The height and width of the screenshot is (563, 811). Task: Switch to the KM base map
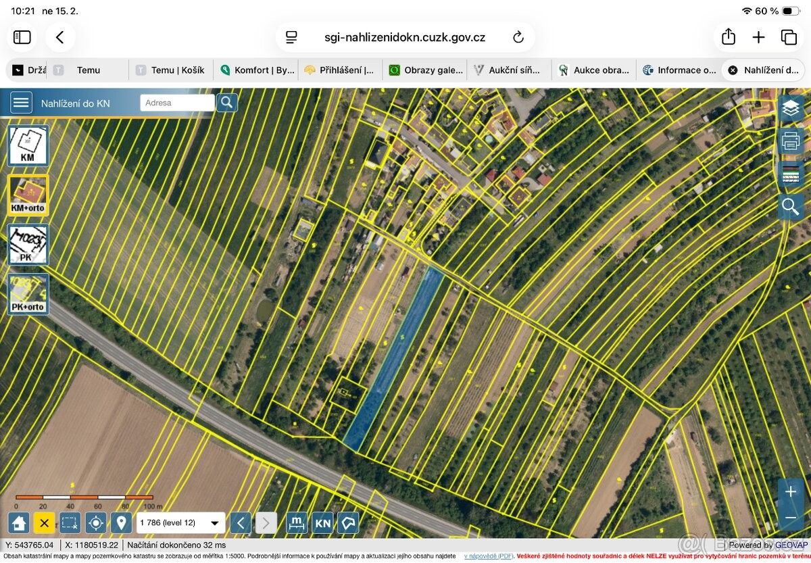(x=28, y=145)
